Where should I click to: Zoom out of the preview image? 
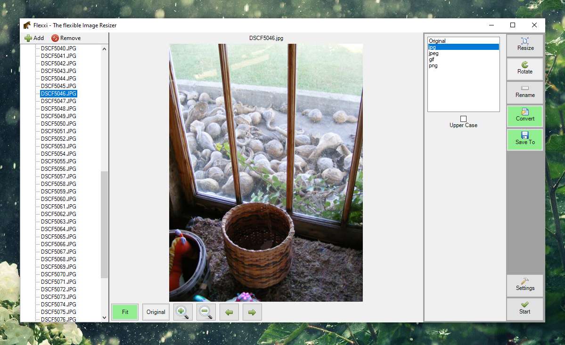click(x=206, y=312)
